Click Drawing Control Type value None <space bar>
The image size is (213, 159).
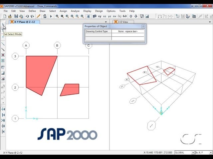point(128,31)
